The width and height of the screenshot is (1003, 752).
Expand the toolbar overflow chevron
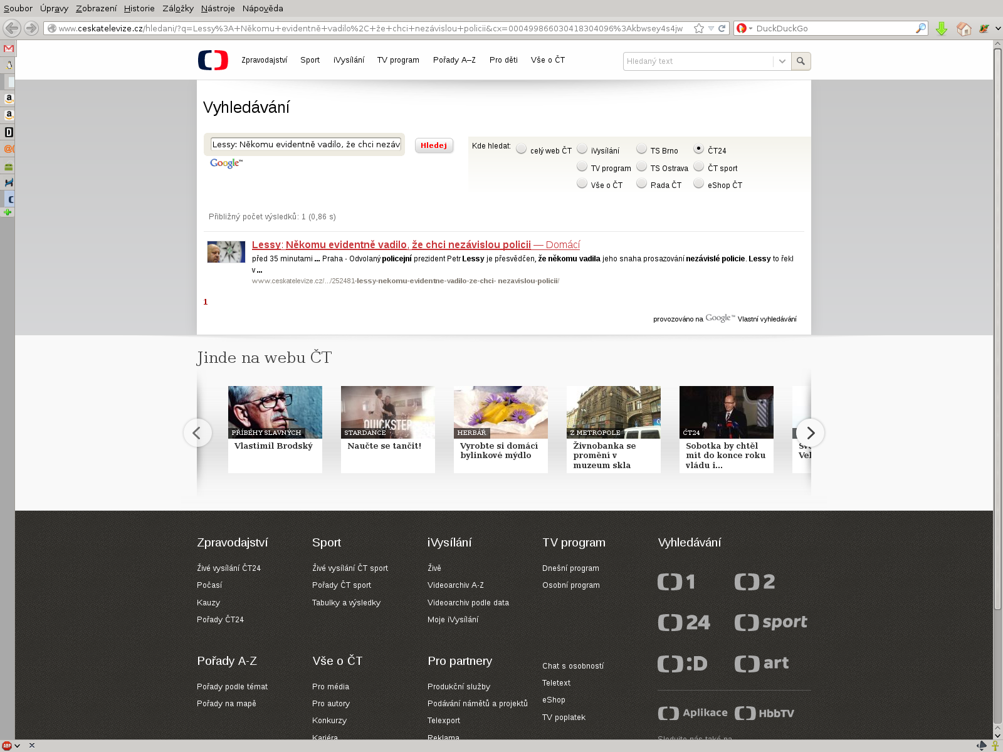[x=998, y=28]
